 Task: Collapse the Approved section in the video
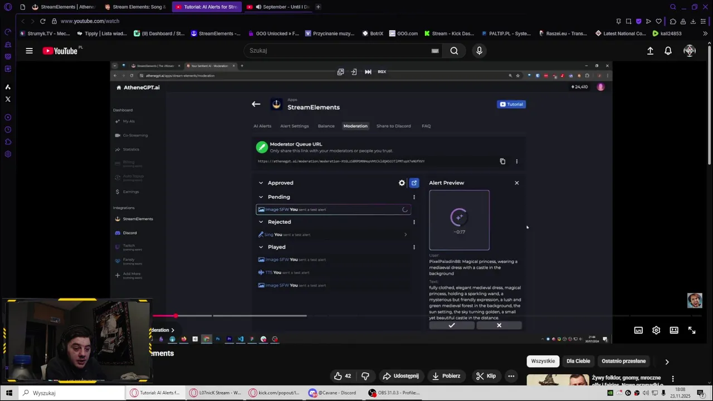click(x=261, y=183)
